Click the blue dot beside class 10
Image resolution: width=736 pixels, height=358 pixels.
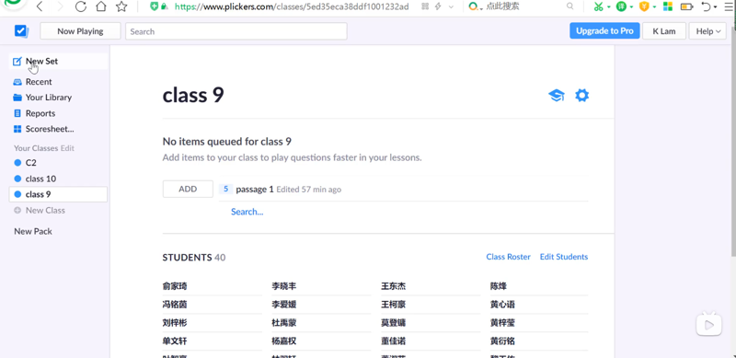tap(17, 179)
